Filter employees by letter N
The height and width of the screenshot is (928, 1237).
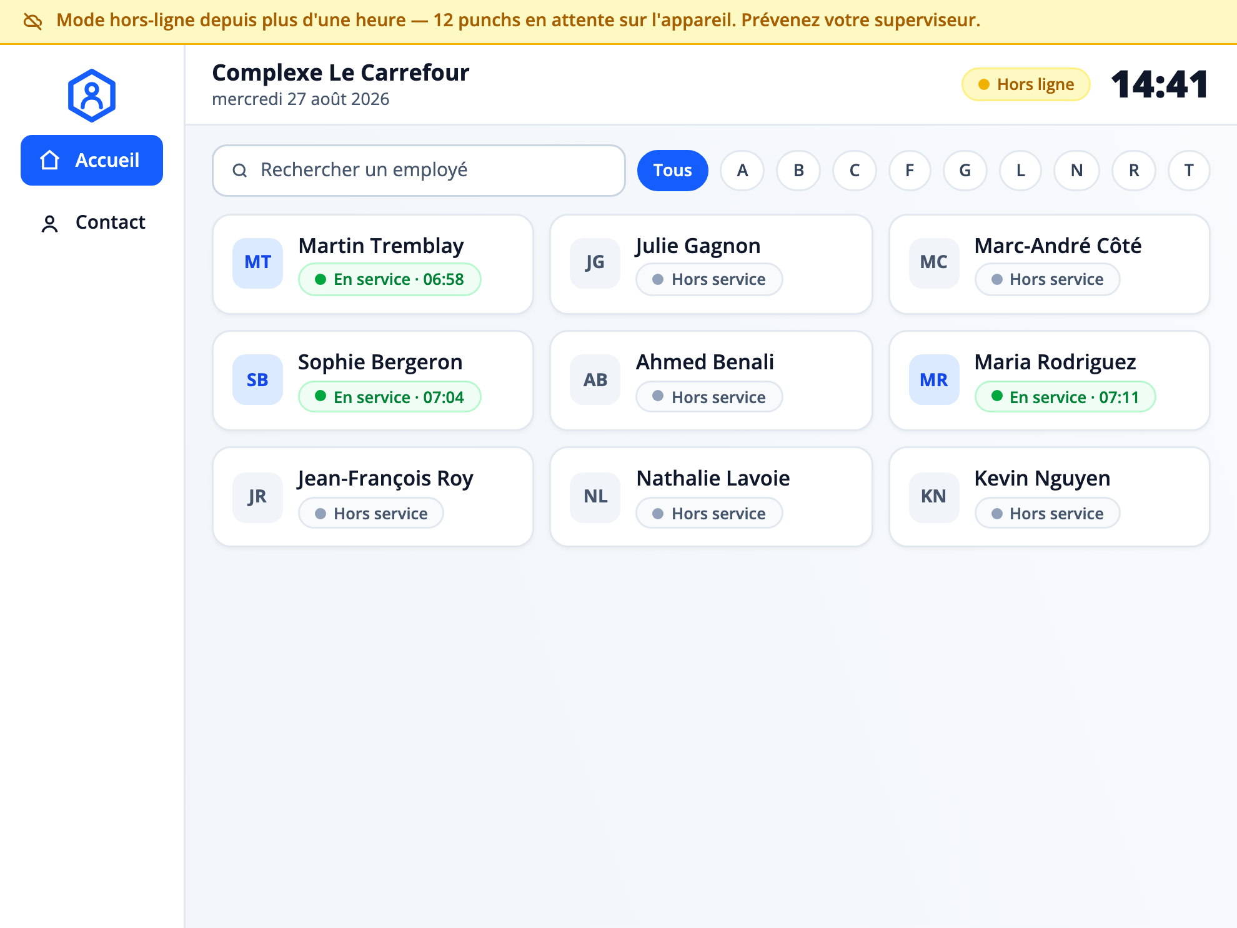[x=1077, y=171]
